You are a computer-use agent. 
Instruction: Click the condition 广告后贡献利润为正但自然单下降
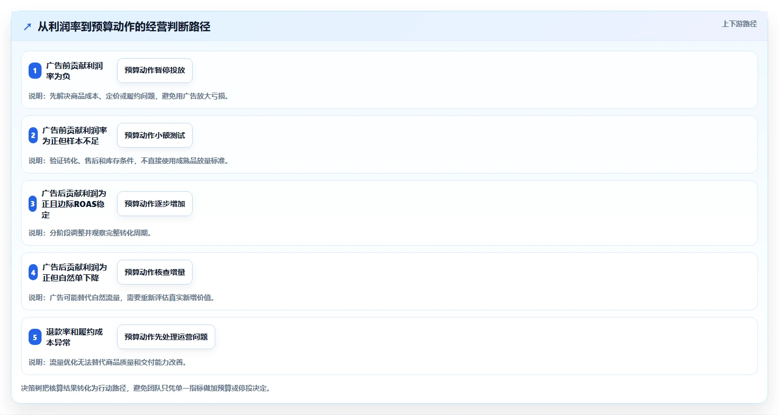click(75, 272)
